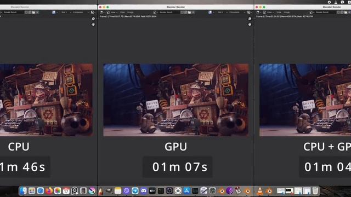Launch Firefox from the dock
The height and width of the screenshot is (197, 351).
tap(49, 191)
